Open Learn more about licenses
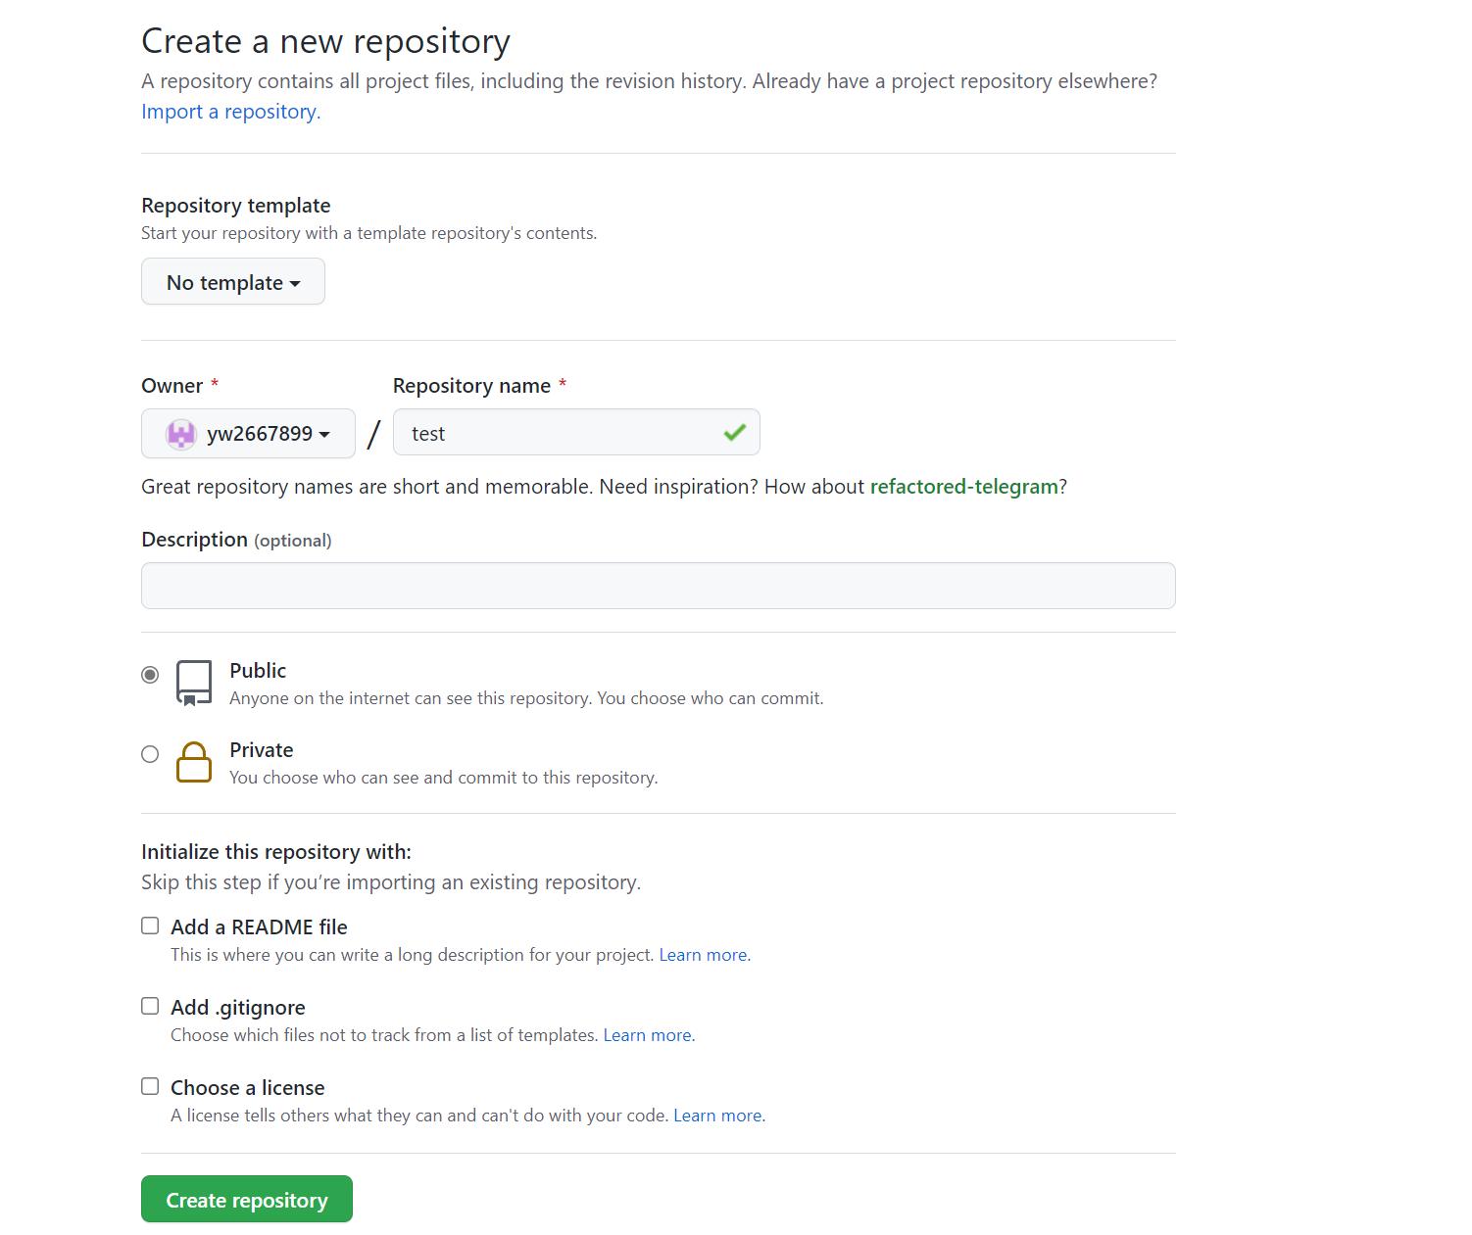The width and height of the screenshot is (1472, 1235). coord(716,1115)
